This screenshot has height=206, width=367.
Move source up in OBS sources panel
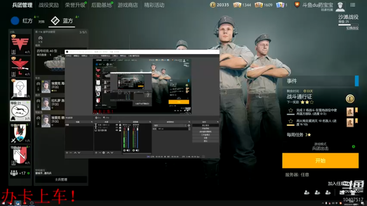point(108,152)
